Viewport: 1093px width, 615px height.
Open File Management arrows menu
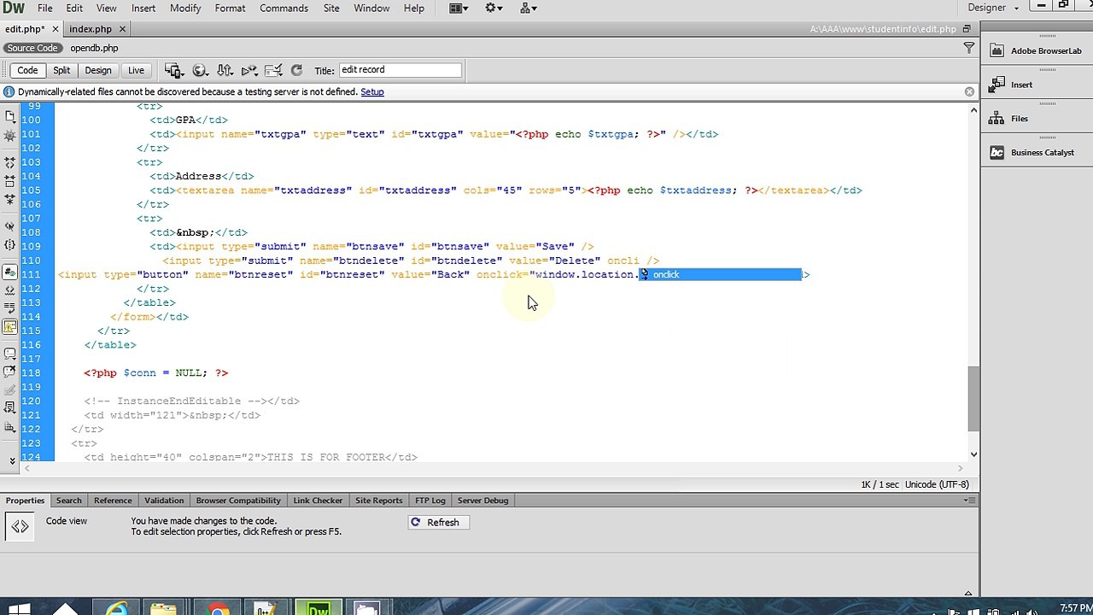225,70
